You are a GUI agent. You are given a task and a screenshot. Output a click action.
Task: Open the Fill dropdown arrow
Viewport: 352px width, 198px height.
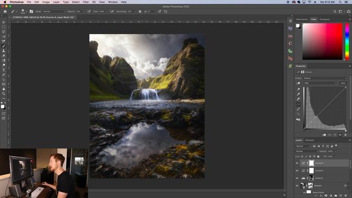(335, 156)
